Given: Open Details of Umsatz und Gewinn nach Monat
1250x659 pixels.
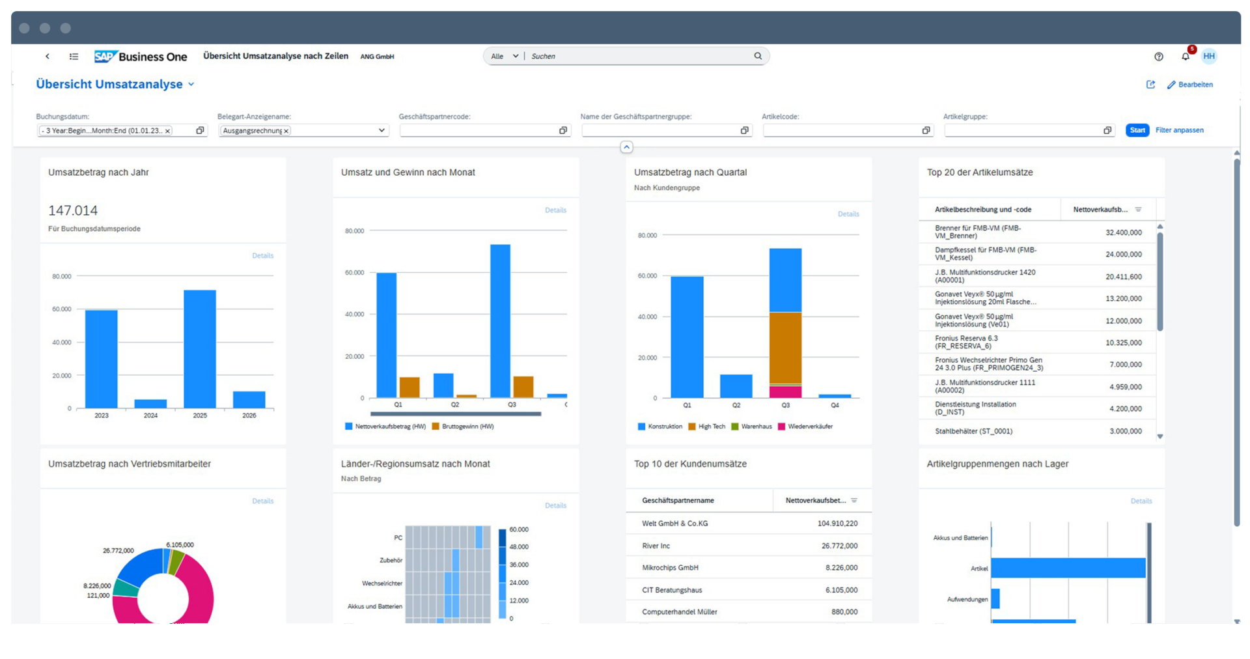Looking at the screenshot, I should 556,210.
